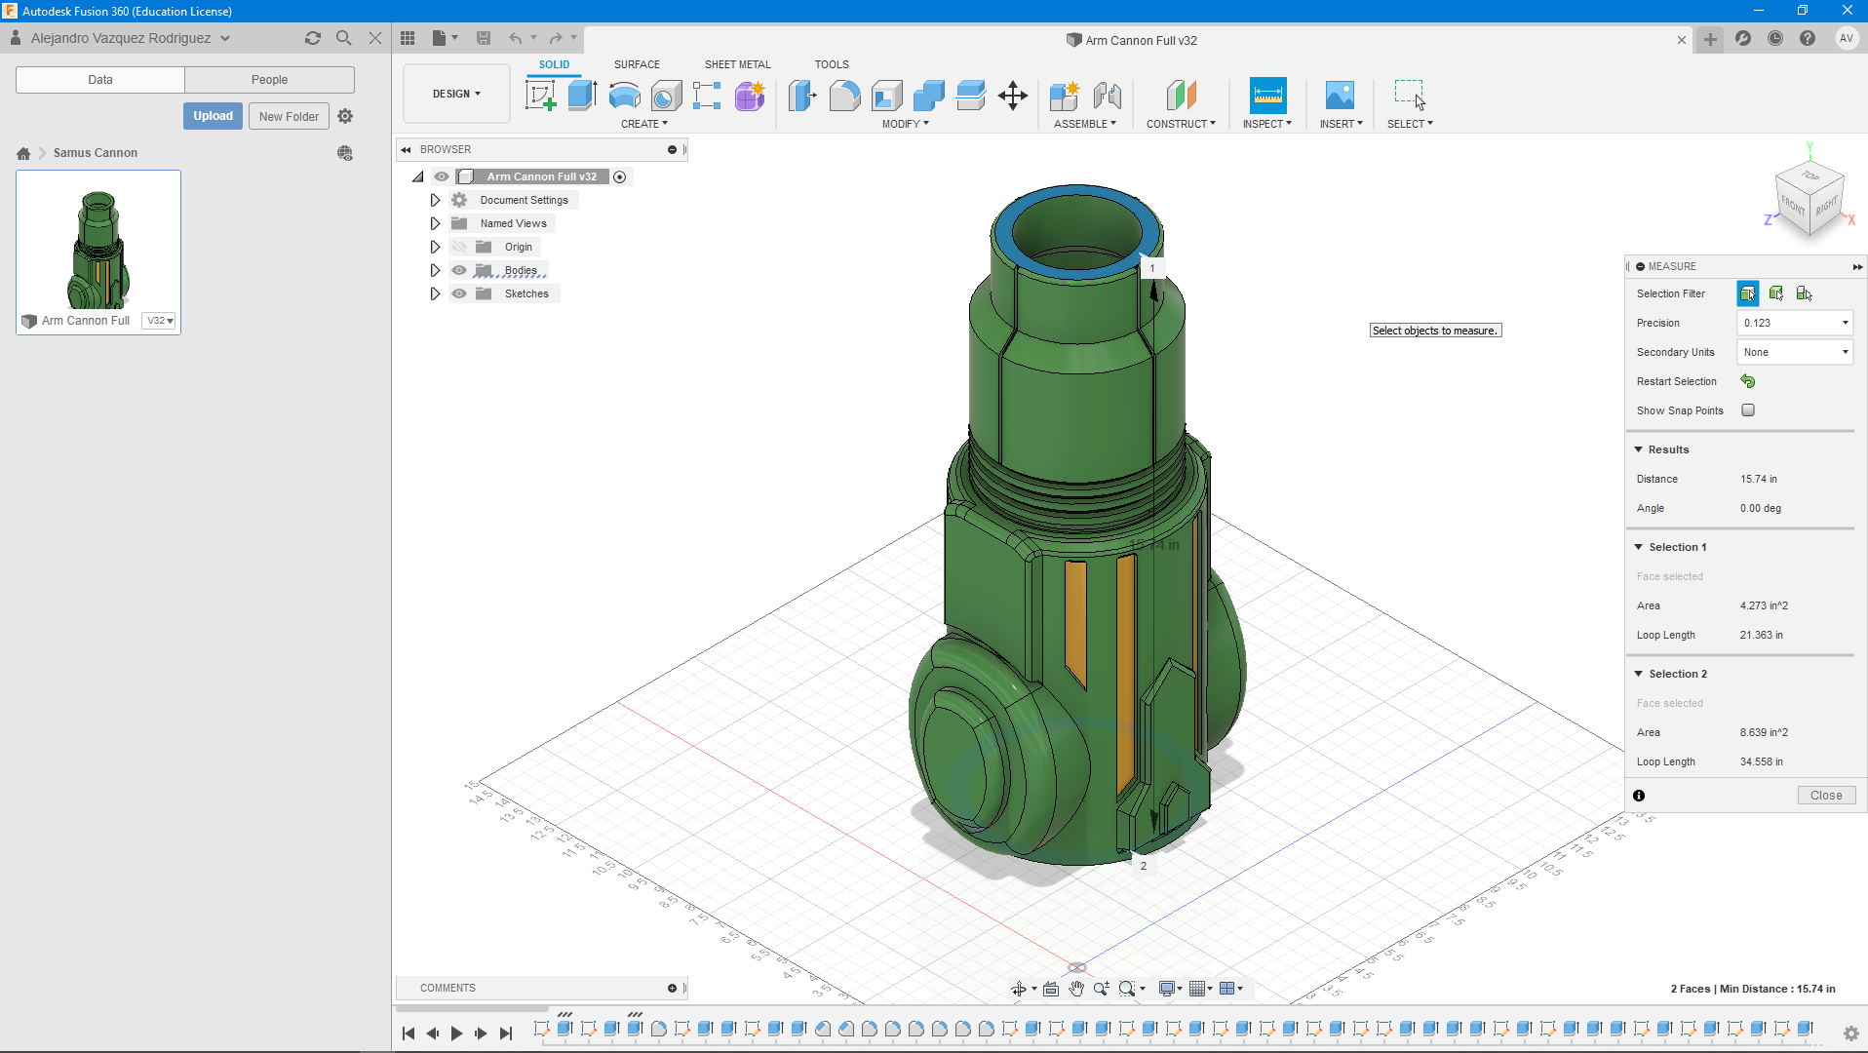Screen dimensions: 1868x1053
Task: Activate the Pan tool in the navigation bar
Action: [x=1076, y=988]
